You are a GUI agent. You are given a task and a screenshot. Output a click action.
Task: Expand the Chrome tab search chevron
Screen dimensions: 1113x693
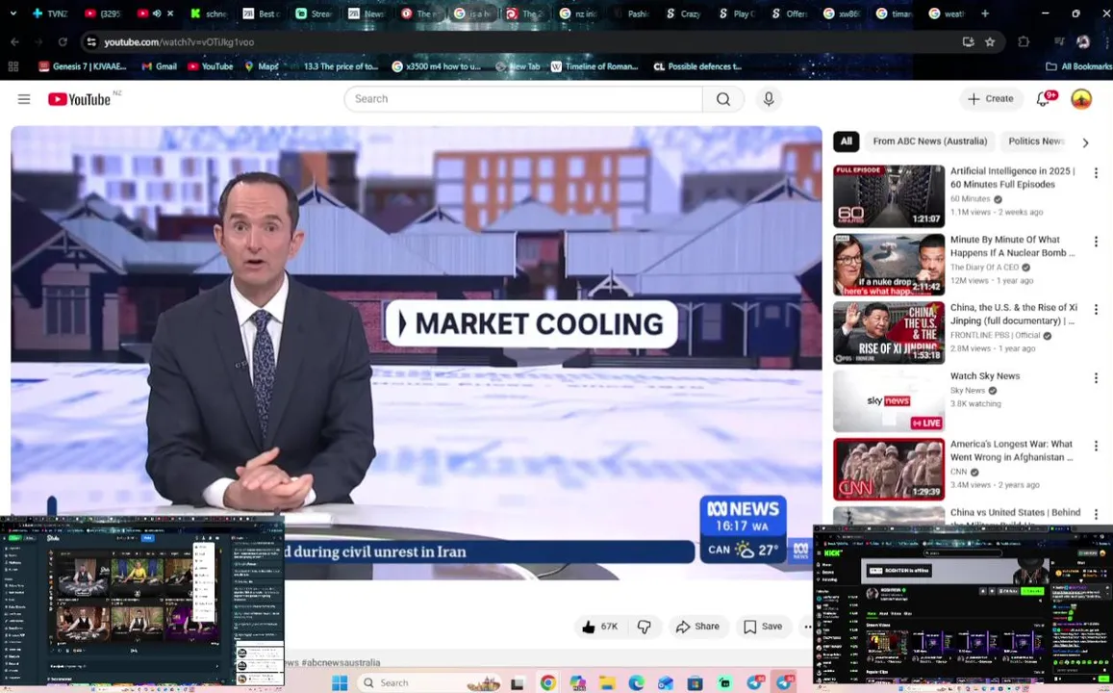pos(13,13)
